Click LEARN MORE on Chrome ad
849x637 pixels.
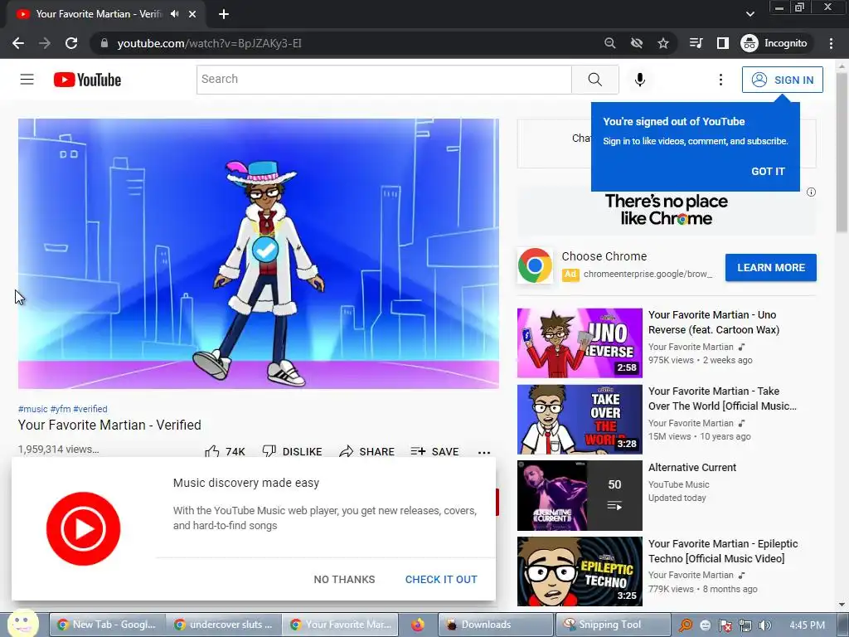click(x=770, y=268)
